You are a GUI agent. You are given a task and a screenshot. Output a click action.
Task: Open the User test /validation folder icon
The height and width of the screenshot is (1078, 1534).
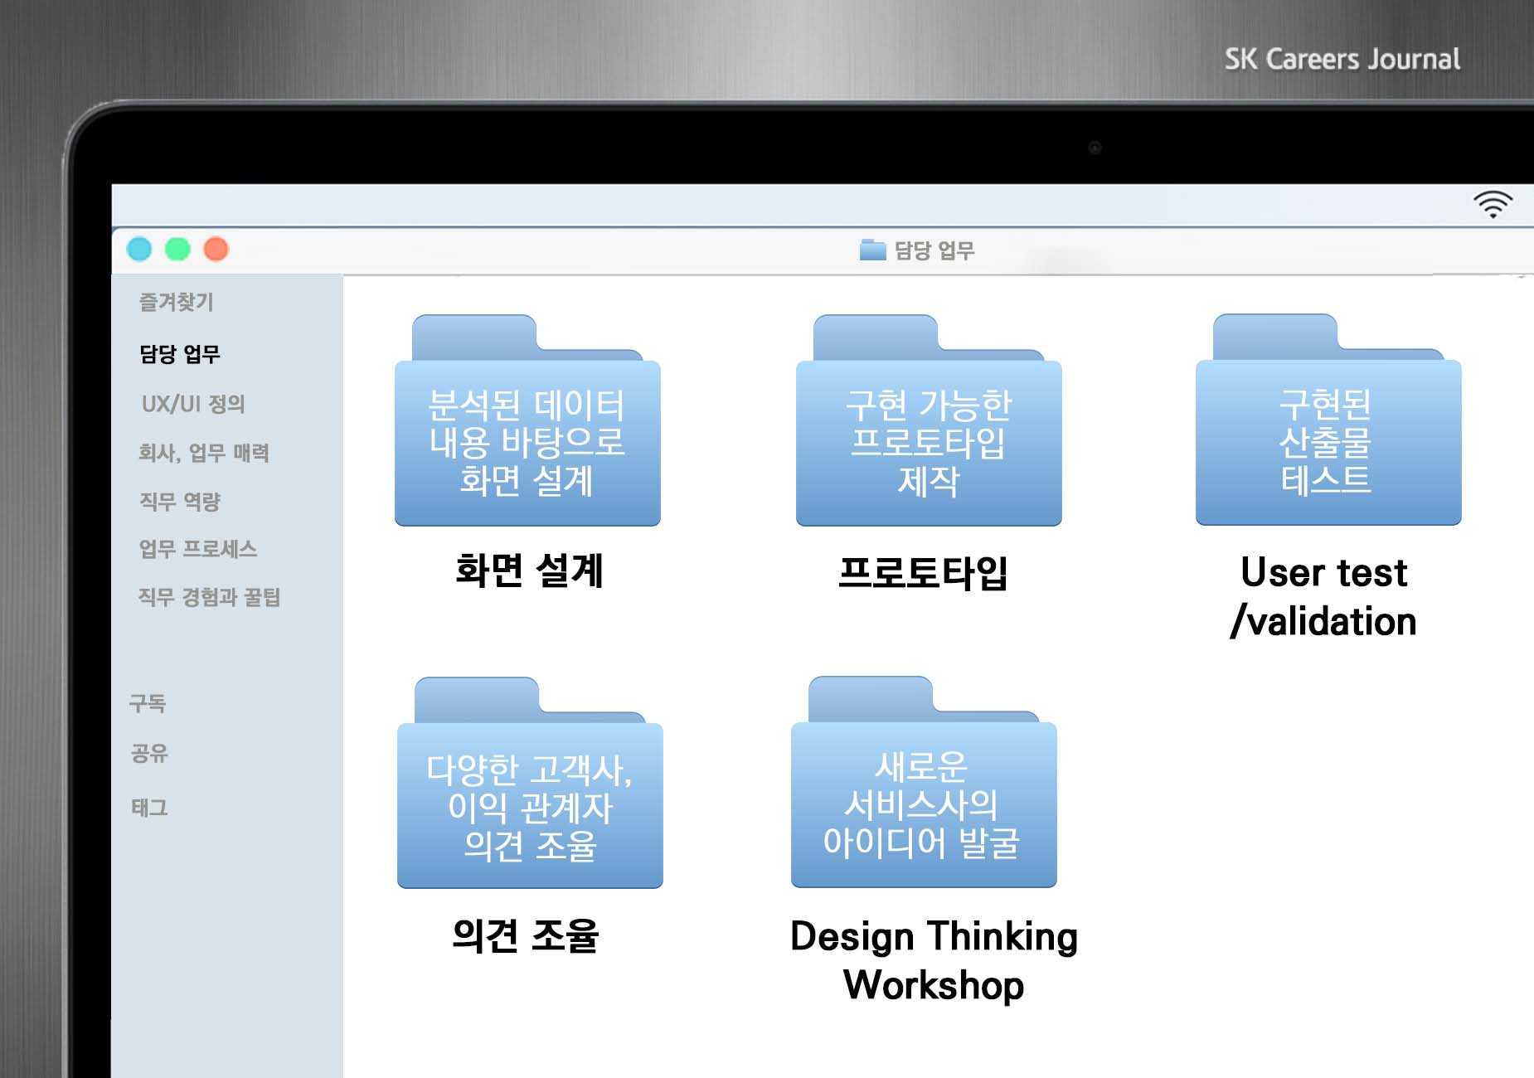click(1328, 420)
